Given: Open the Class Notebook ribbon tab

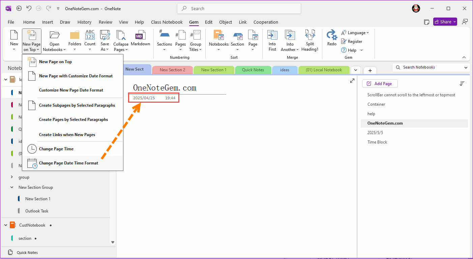Looking at the screenshot, I should click(167, 22).
